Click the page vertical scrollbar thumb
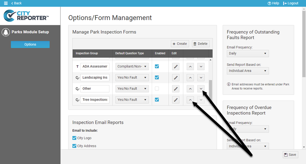Screen dimensions: 306x164 click(x=304, y=44)
